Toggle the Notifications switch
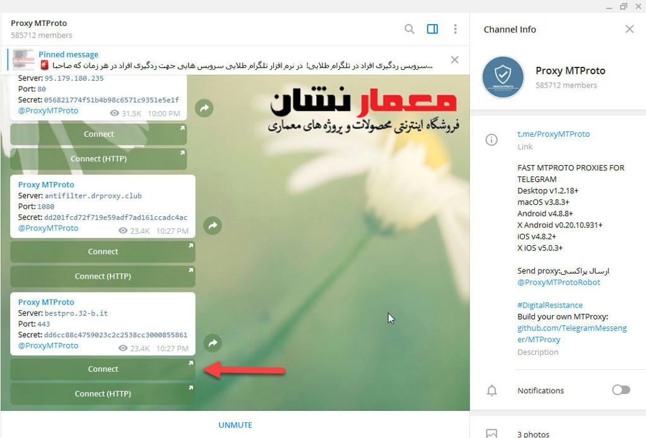Screen dimensions: 646x438 coord(621,390)
